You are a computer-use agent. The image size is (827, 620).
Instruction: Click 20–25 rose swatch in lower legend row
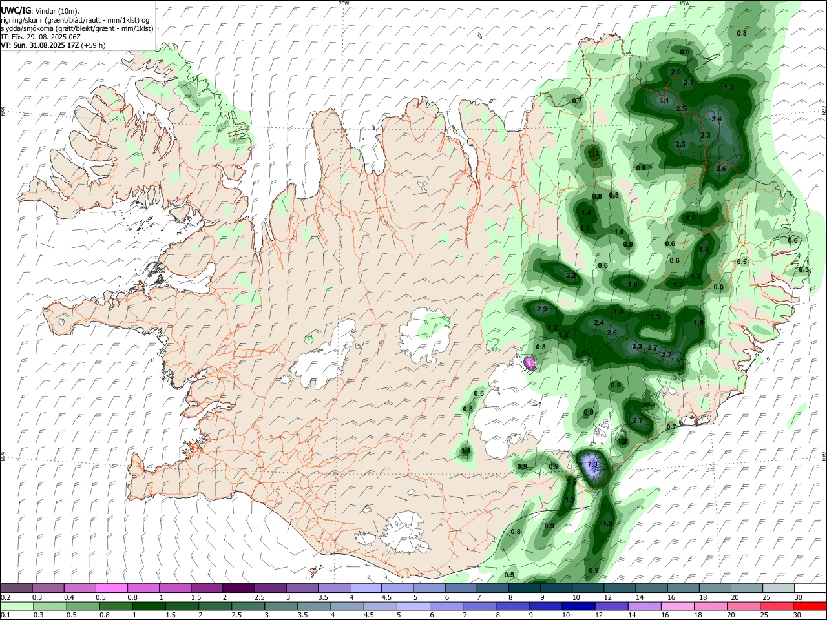pos(744,606)
